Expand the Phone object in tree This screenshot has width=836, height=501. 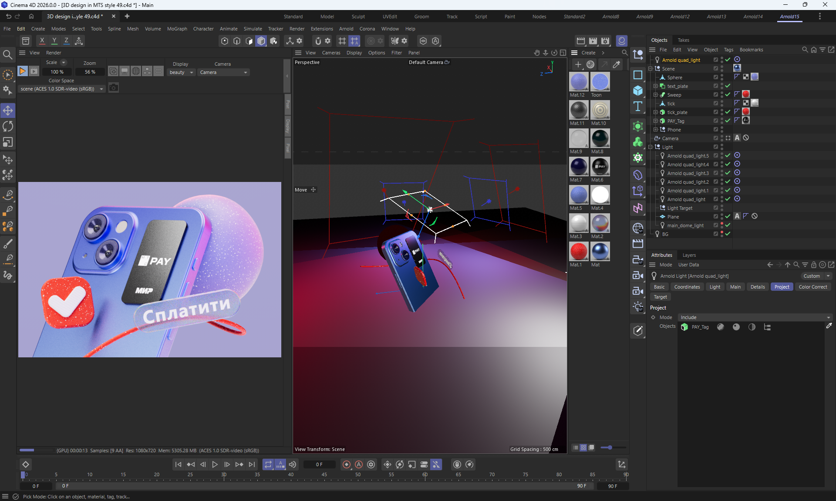pyautogui.click(x=655, y=129)
